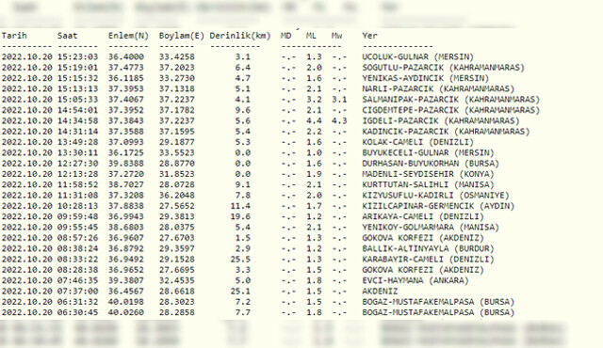Select 'KOLAK-CAMELI (DENIZLI)' location
The image size is (603, 348).
tap(417, 142)
